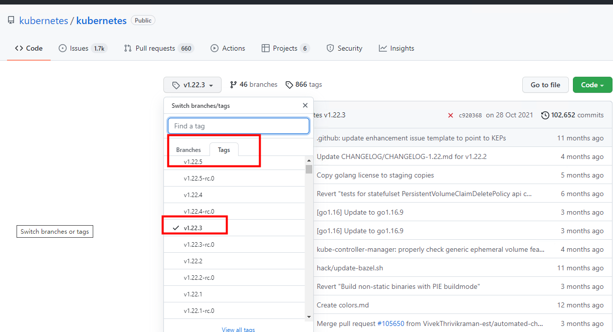Open the v1.22.3 tag selector dropdown
The width and height of the screenshot is (613, 332).
tap(192, 85)
